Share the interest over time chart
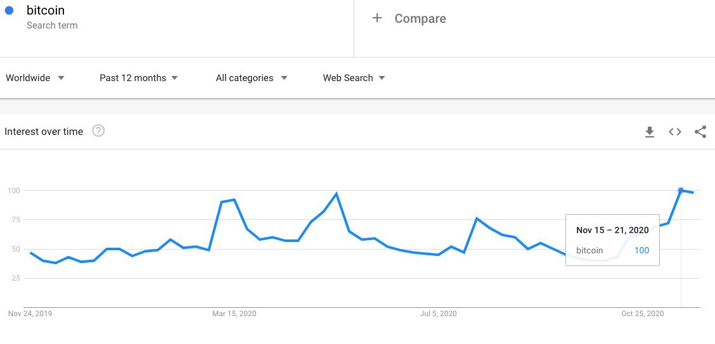Screen dimensions: 715x344 click(x=700, y=132)
